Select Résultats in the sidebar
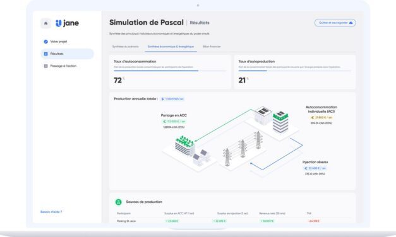 pyautogui.click(x=67, y=54)
